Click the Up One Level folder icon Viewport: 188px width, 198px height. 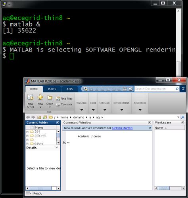coord(39,117)
